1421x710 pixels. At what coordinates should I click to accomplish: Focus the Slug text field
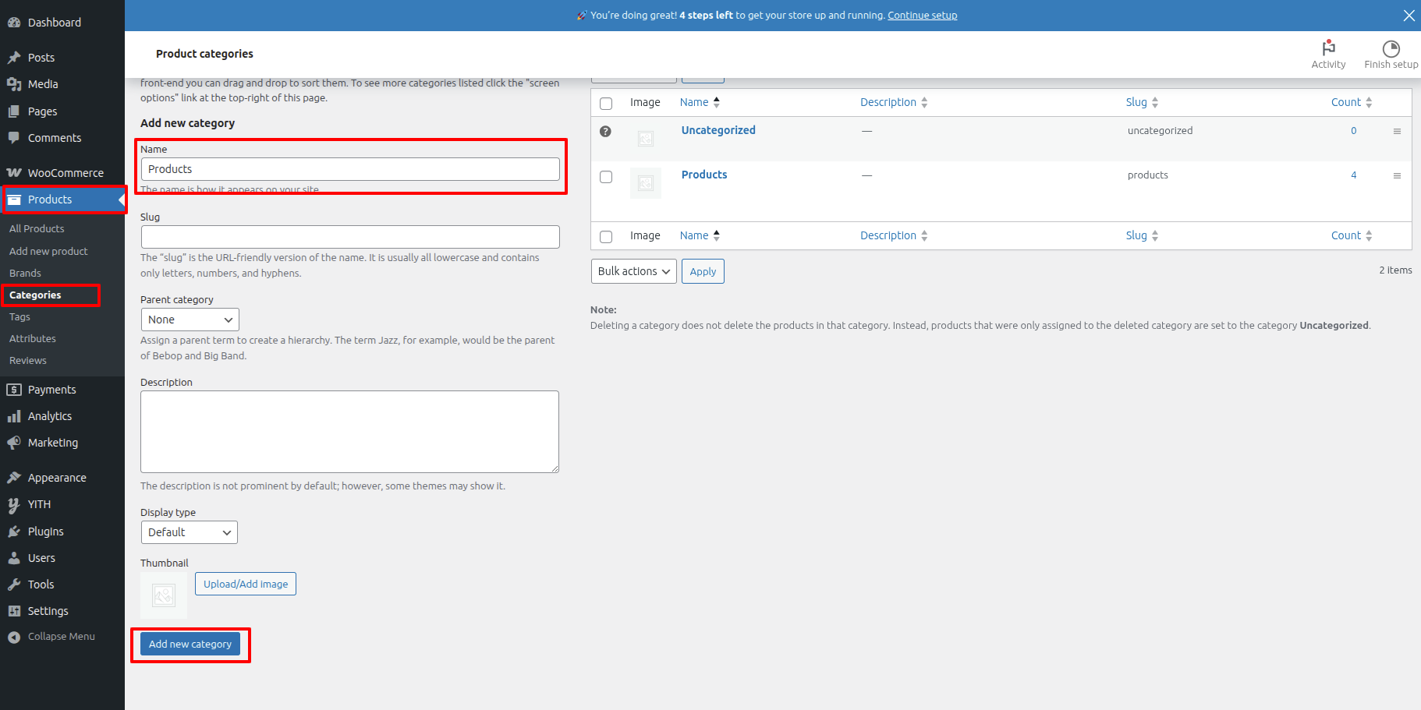(x=350, y=237)
